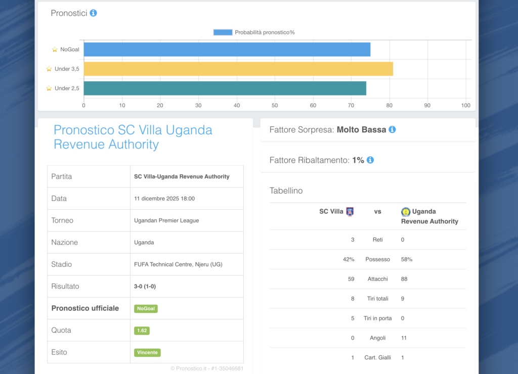This screenshot has height=374, width=518.
Task: Open Pronostico SC Villa Uganda Revenue Authority heading
Action: (x=133, y=137)
